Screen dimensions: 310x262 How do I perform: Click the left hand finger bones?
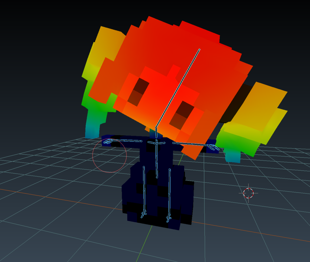point(108,141)
